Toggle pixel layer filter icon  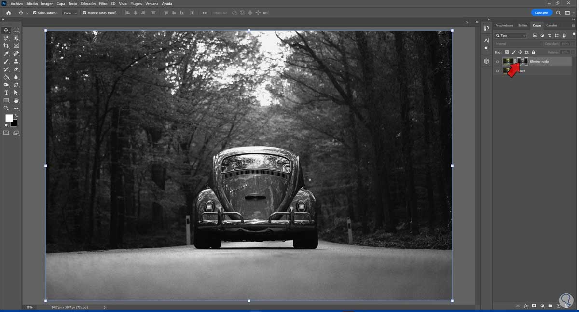coord(535,36)
